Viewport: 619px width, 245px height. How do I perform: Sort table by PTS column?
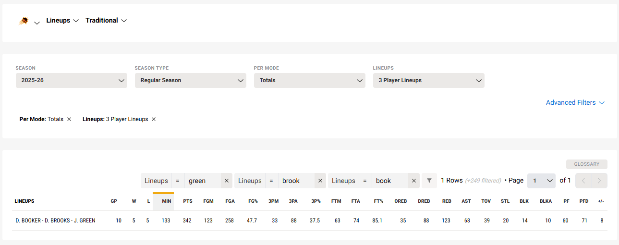[188, 201]
